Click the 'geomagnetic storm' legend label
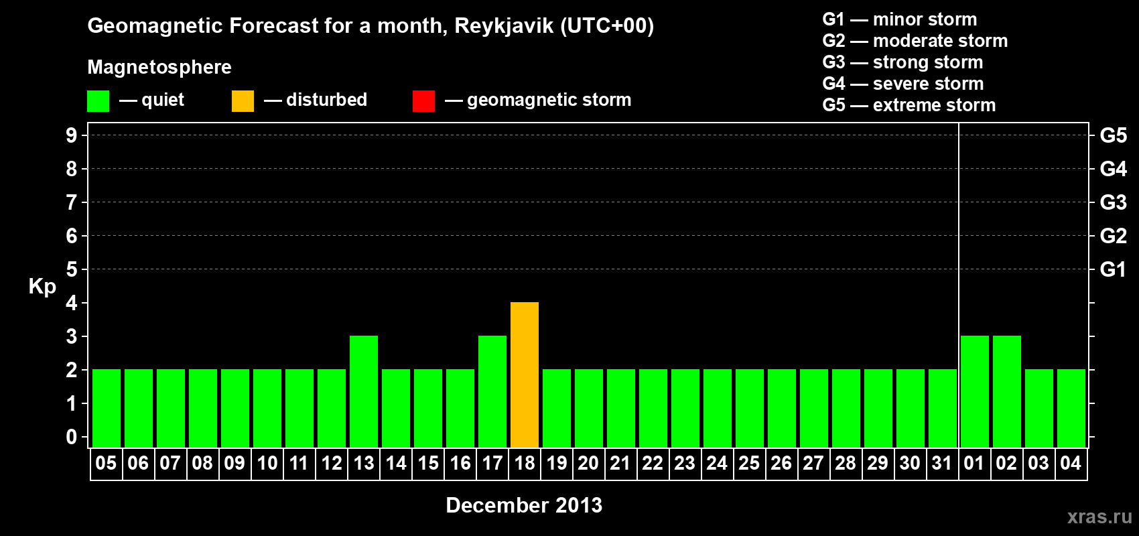This screenshot has height=536, width=1139. tap(549, 100)
